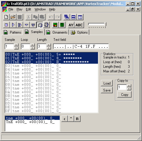The height and width of the screenshot is (141, 142).
Task: Load a sample with Load button
Action: (x=107, y=83)
